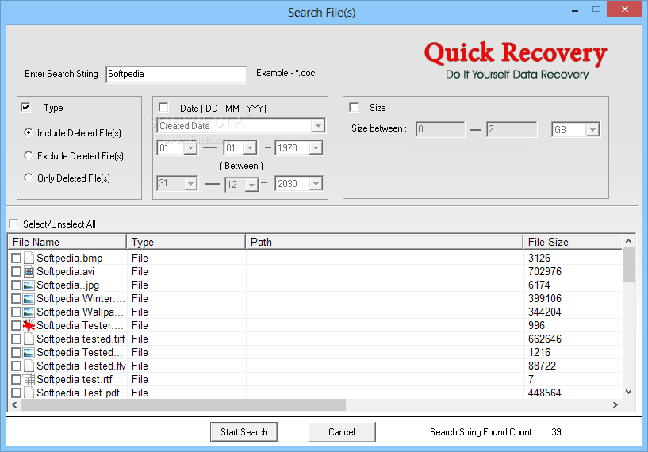648x452 pixels.
Task: Close the Search File(s) window
Action: (625, 9)
